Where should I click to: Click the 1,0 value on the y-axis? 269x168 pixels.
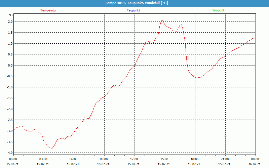[10, 44]
